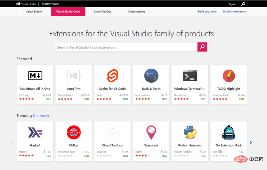Open the Markdown All in One icon
Image resolution: width=267 pixels, height=170 pixels.
[35, 76]
